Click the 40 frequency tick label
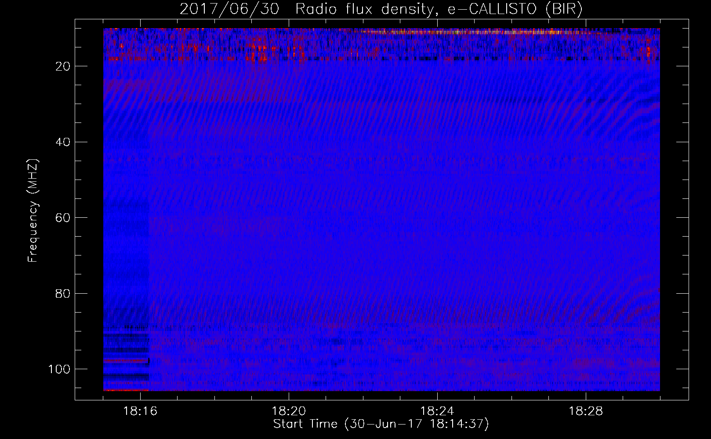 pyautogui.click(x=63, y=142)
